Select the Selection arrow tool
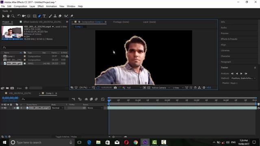260x146 pixels. pos(3,16)
